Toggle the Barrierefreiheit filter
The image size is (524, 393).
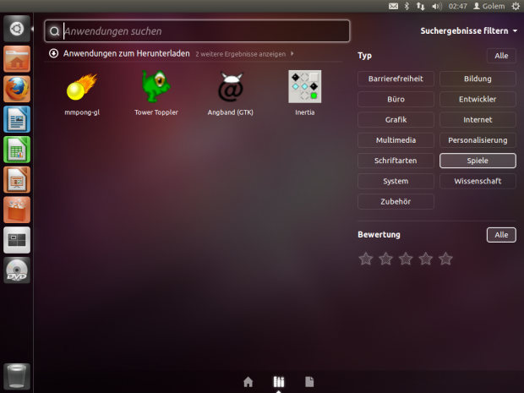point(396,79)
